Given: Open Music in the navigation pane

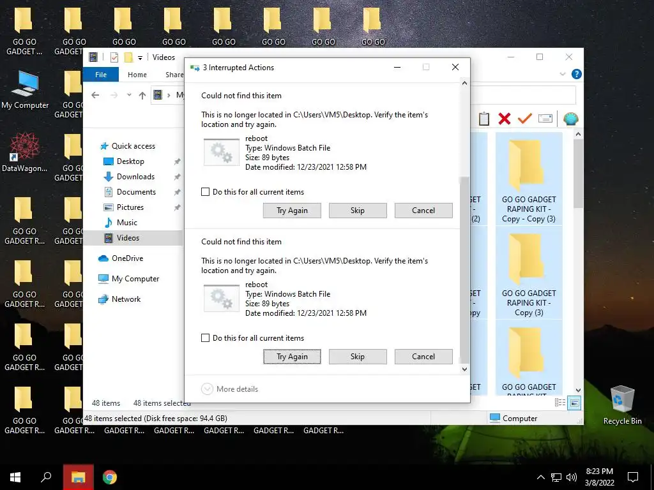Looking at the screenshot, I should [121, 223].
